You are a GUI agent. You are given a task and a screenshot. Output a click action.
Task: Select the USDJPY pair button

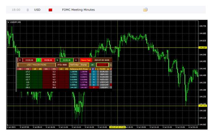coord(104,87)
